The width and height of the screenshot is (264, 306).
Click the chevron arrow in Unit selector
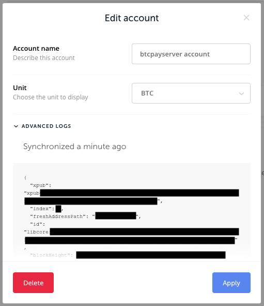pyautogui.click(x=241, y=94)
